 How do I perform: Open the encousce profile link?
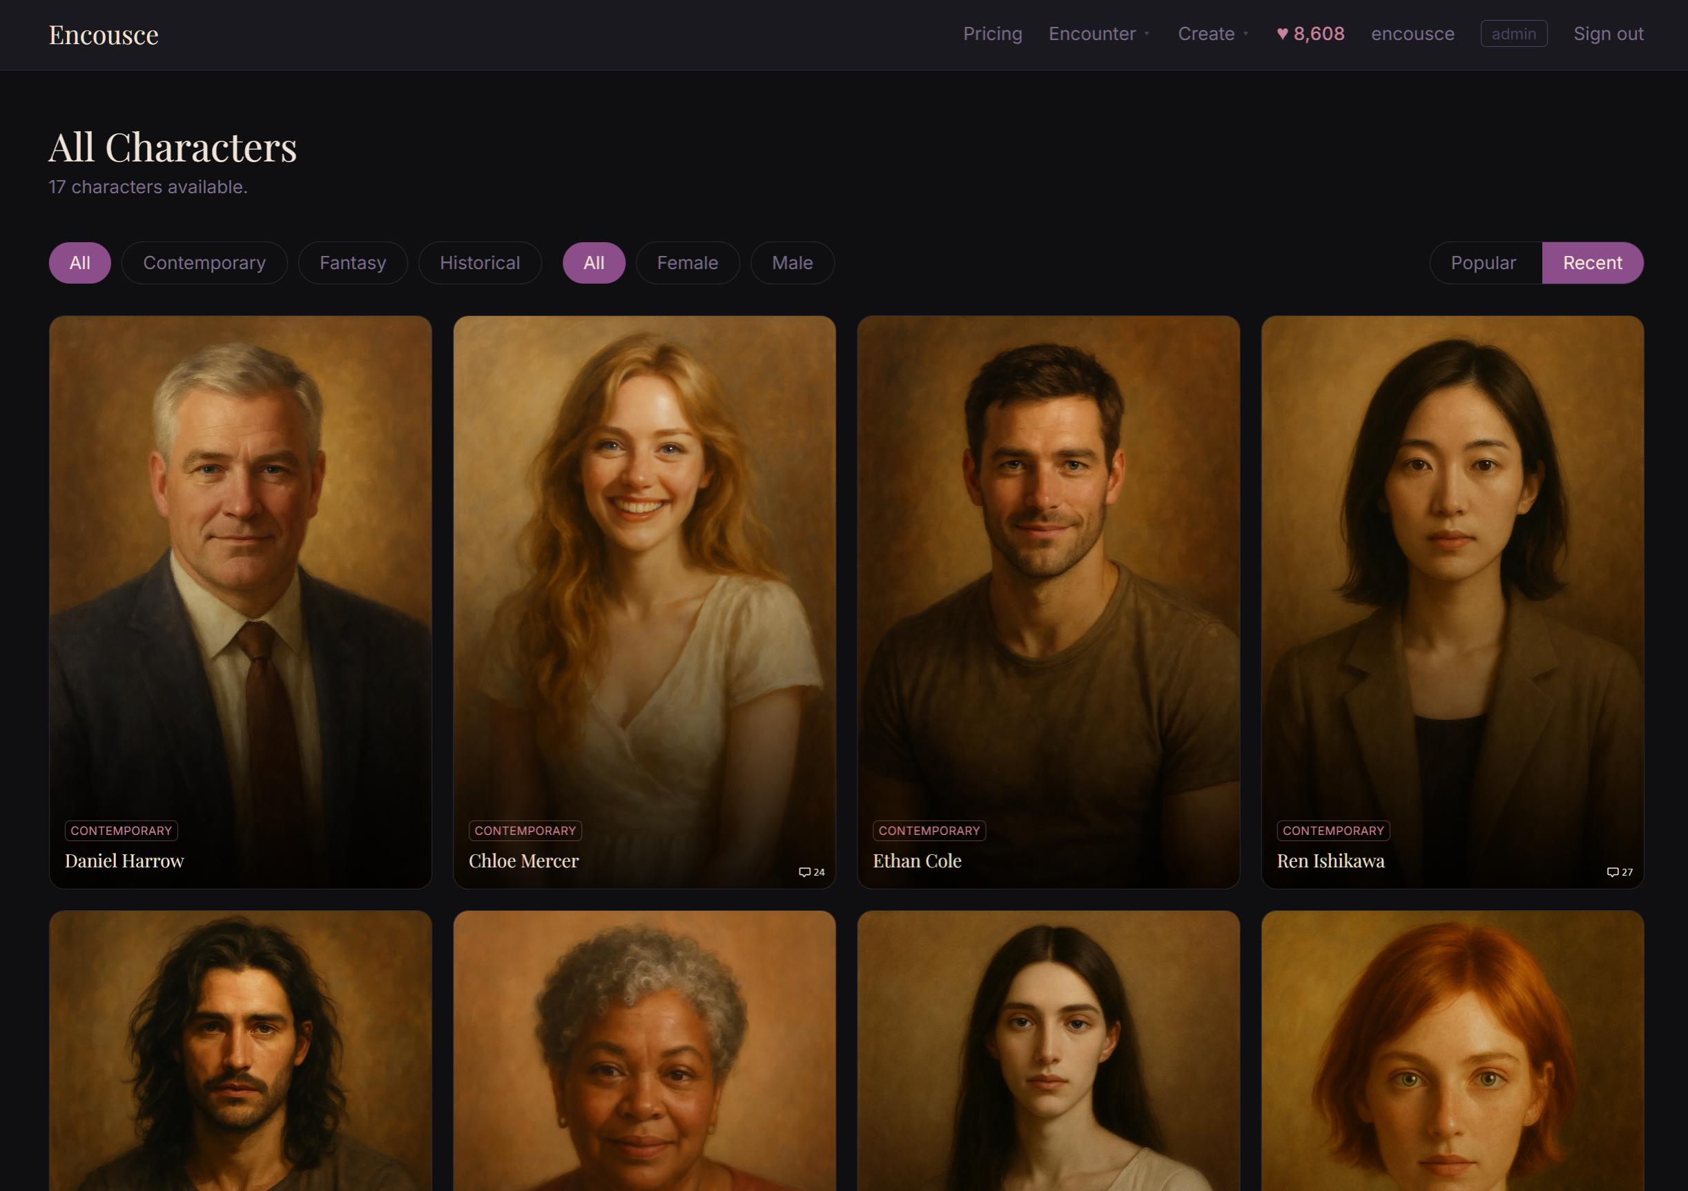pos(1412,34)
